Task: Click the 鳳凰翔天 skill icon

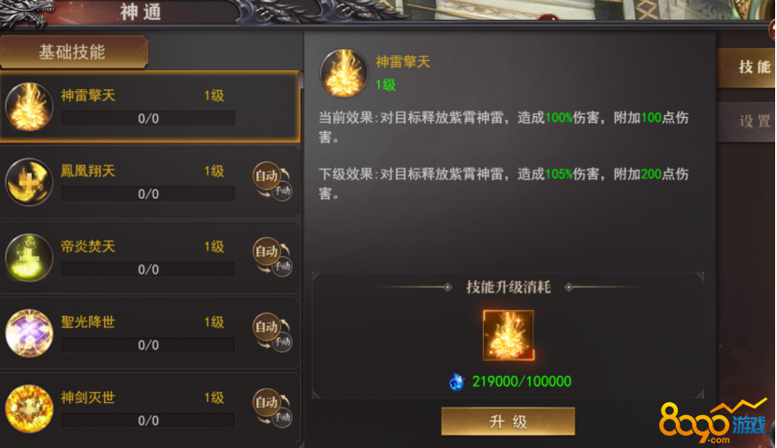Action: [x=29, y=182]
